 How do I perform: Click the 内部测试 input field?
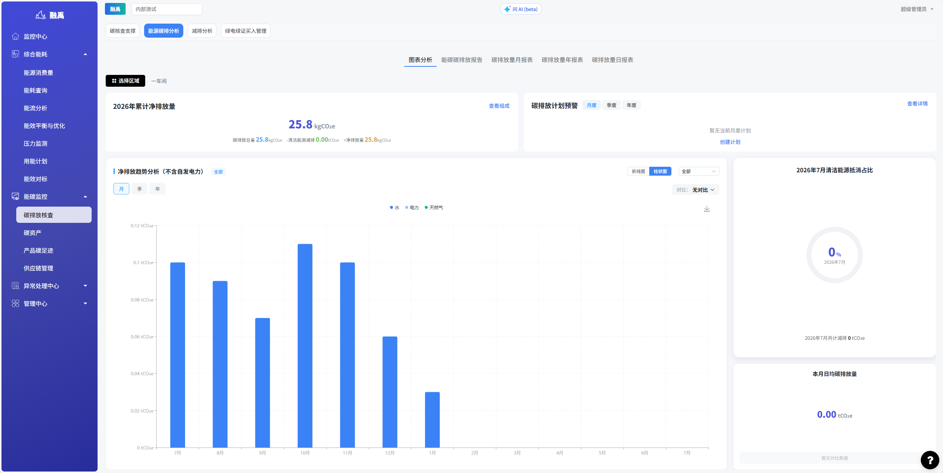pyautogui.click(x=167, y=9)
